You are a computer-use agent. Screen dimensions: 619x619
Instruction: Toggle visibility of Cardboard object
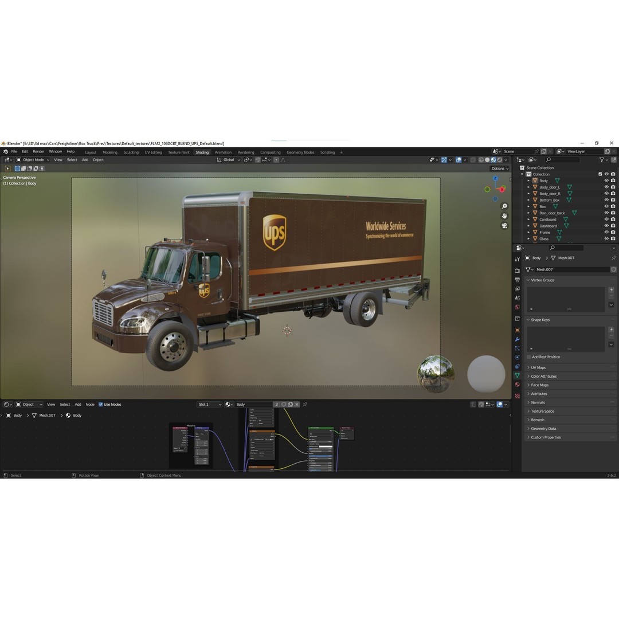tap(606, 220)
